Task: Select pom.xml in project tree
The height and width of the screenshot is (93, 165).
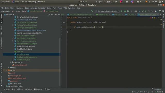Action: [14, 81]
